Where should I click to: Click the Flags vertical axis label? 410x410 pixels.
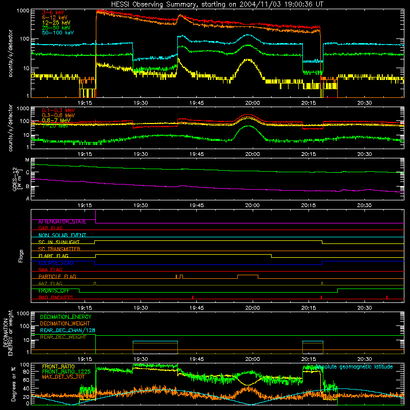21,256
